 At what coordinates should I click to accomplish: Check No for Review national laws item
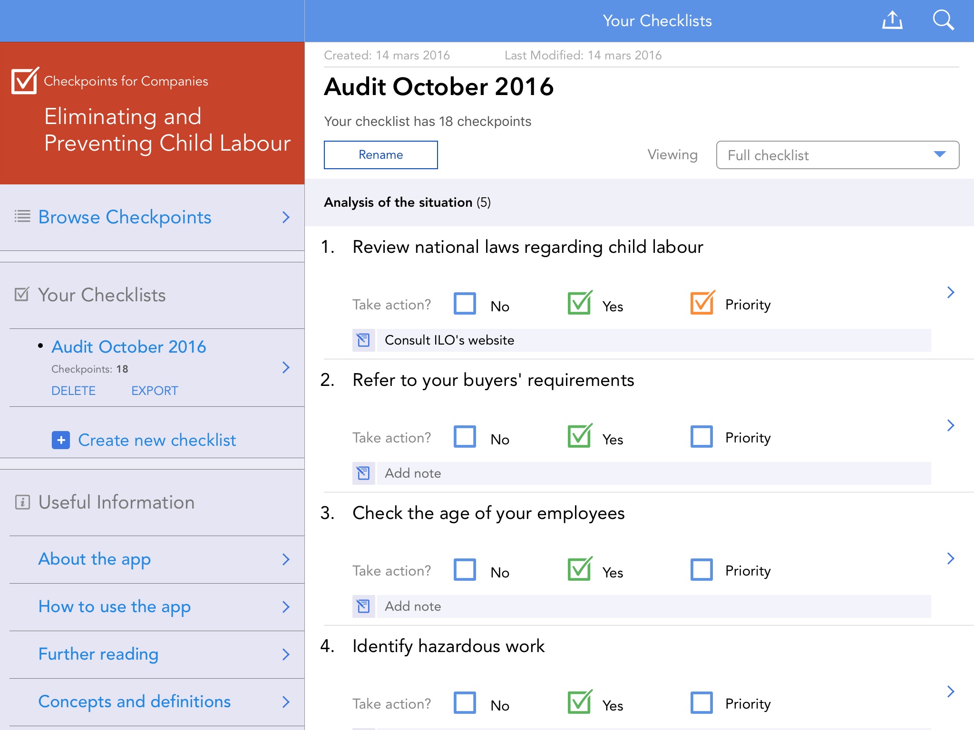click(x=465, y=304)
